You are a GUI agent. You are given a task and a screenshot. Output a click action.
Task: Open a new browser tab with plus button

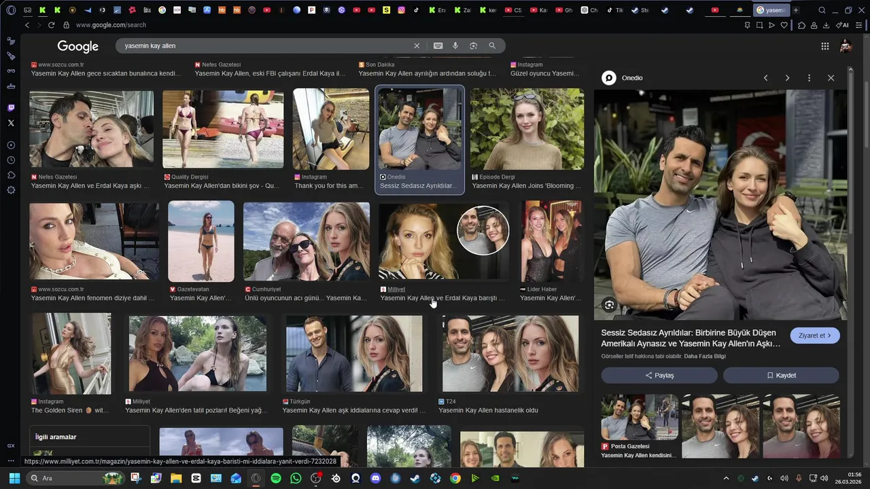tap(796, 10)
